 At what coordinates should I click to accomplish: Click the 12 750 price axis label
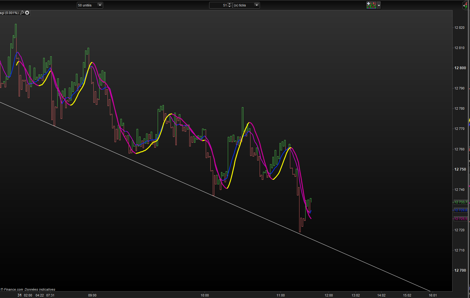(x=460, y=169)
